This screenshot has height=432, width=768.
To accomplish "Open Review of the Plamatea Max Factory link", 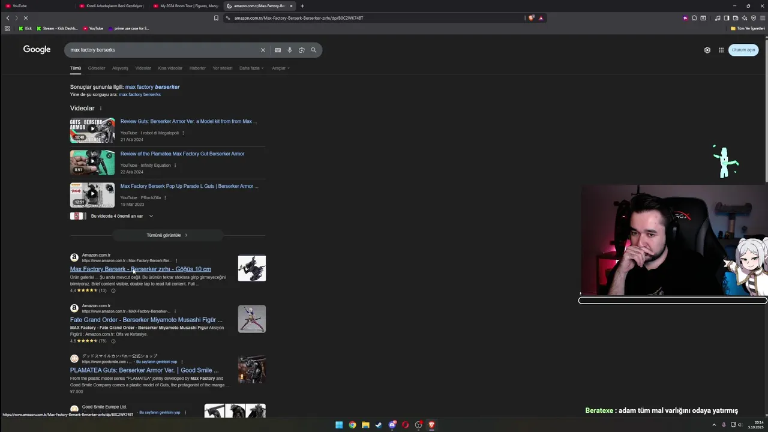I will [182, 154].
